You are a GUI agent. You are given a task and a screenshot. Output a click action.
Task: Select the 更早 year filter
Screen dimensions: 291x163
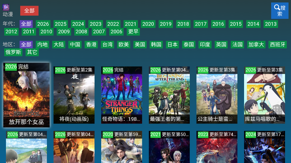[x=133, y=32]
